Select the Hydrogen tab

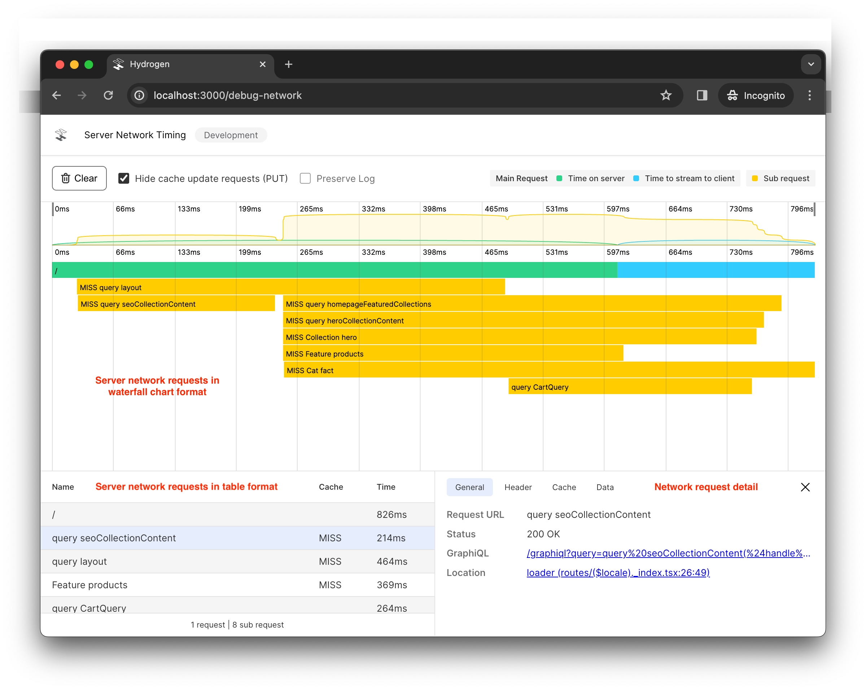point(191,64)
